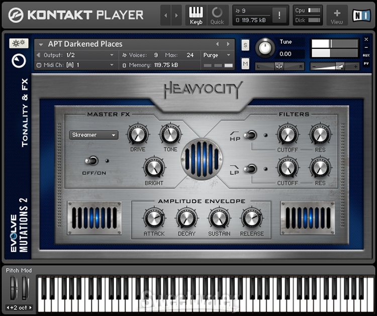
Task: Open the Quick load button
Action: [217, 15]
